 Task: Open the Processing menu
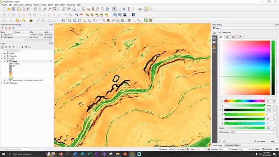pyautogui.click(x=71, y=5)
